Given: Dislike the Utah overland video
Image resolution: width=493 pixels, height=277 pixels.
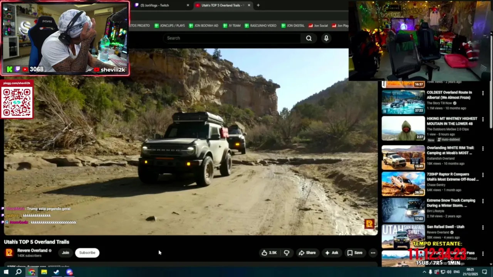Looking at the screenshot, I should [287, 253].
